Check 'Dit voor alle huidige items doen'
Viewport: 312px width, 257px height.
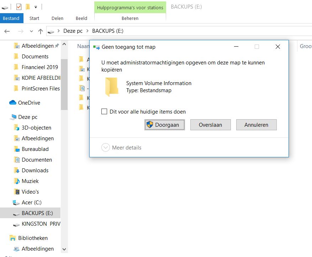[104, 112]
